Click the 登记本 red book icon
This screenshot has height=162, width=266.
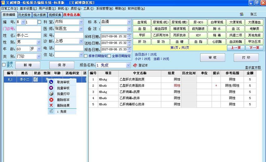coord(135,65)
